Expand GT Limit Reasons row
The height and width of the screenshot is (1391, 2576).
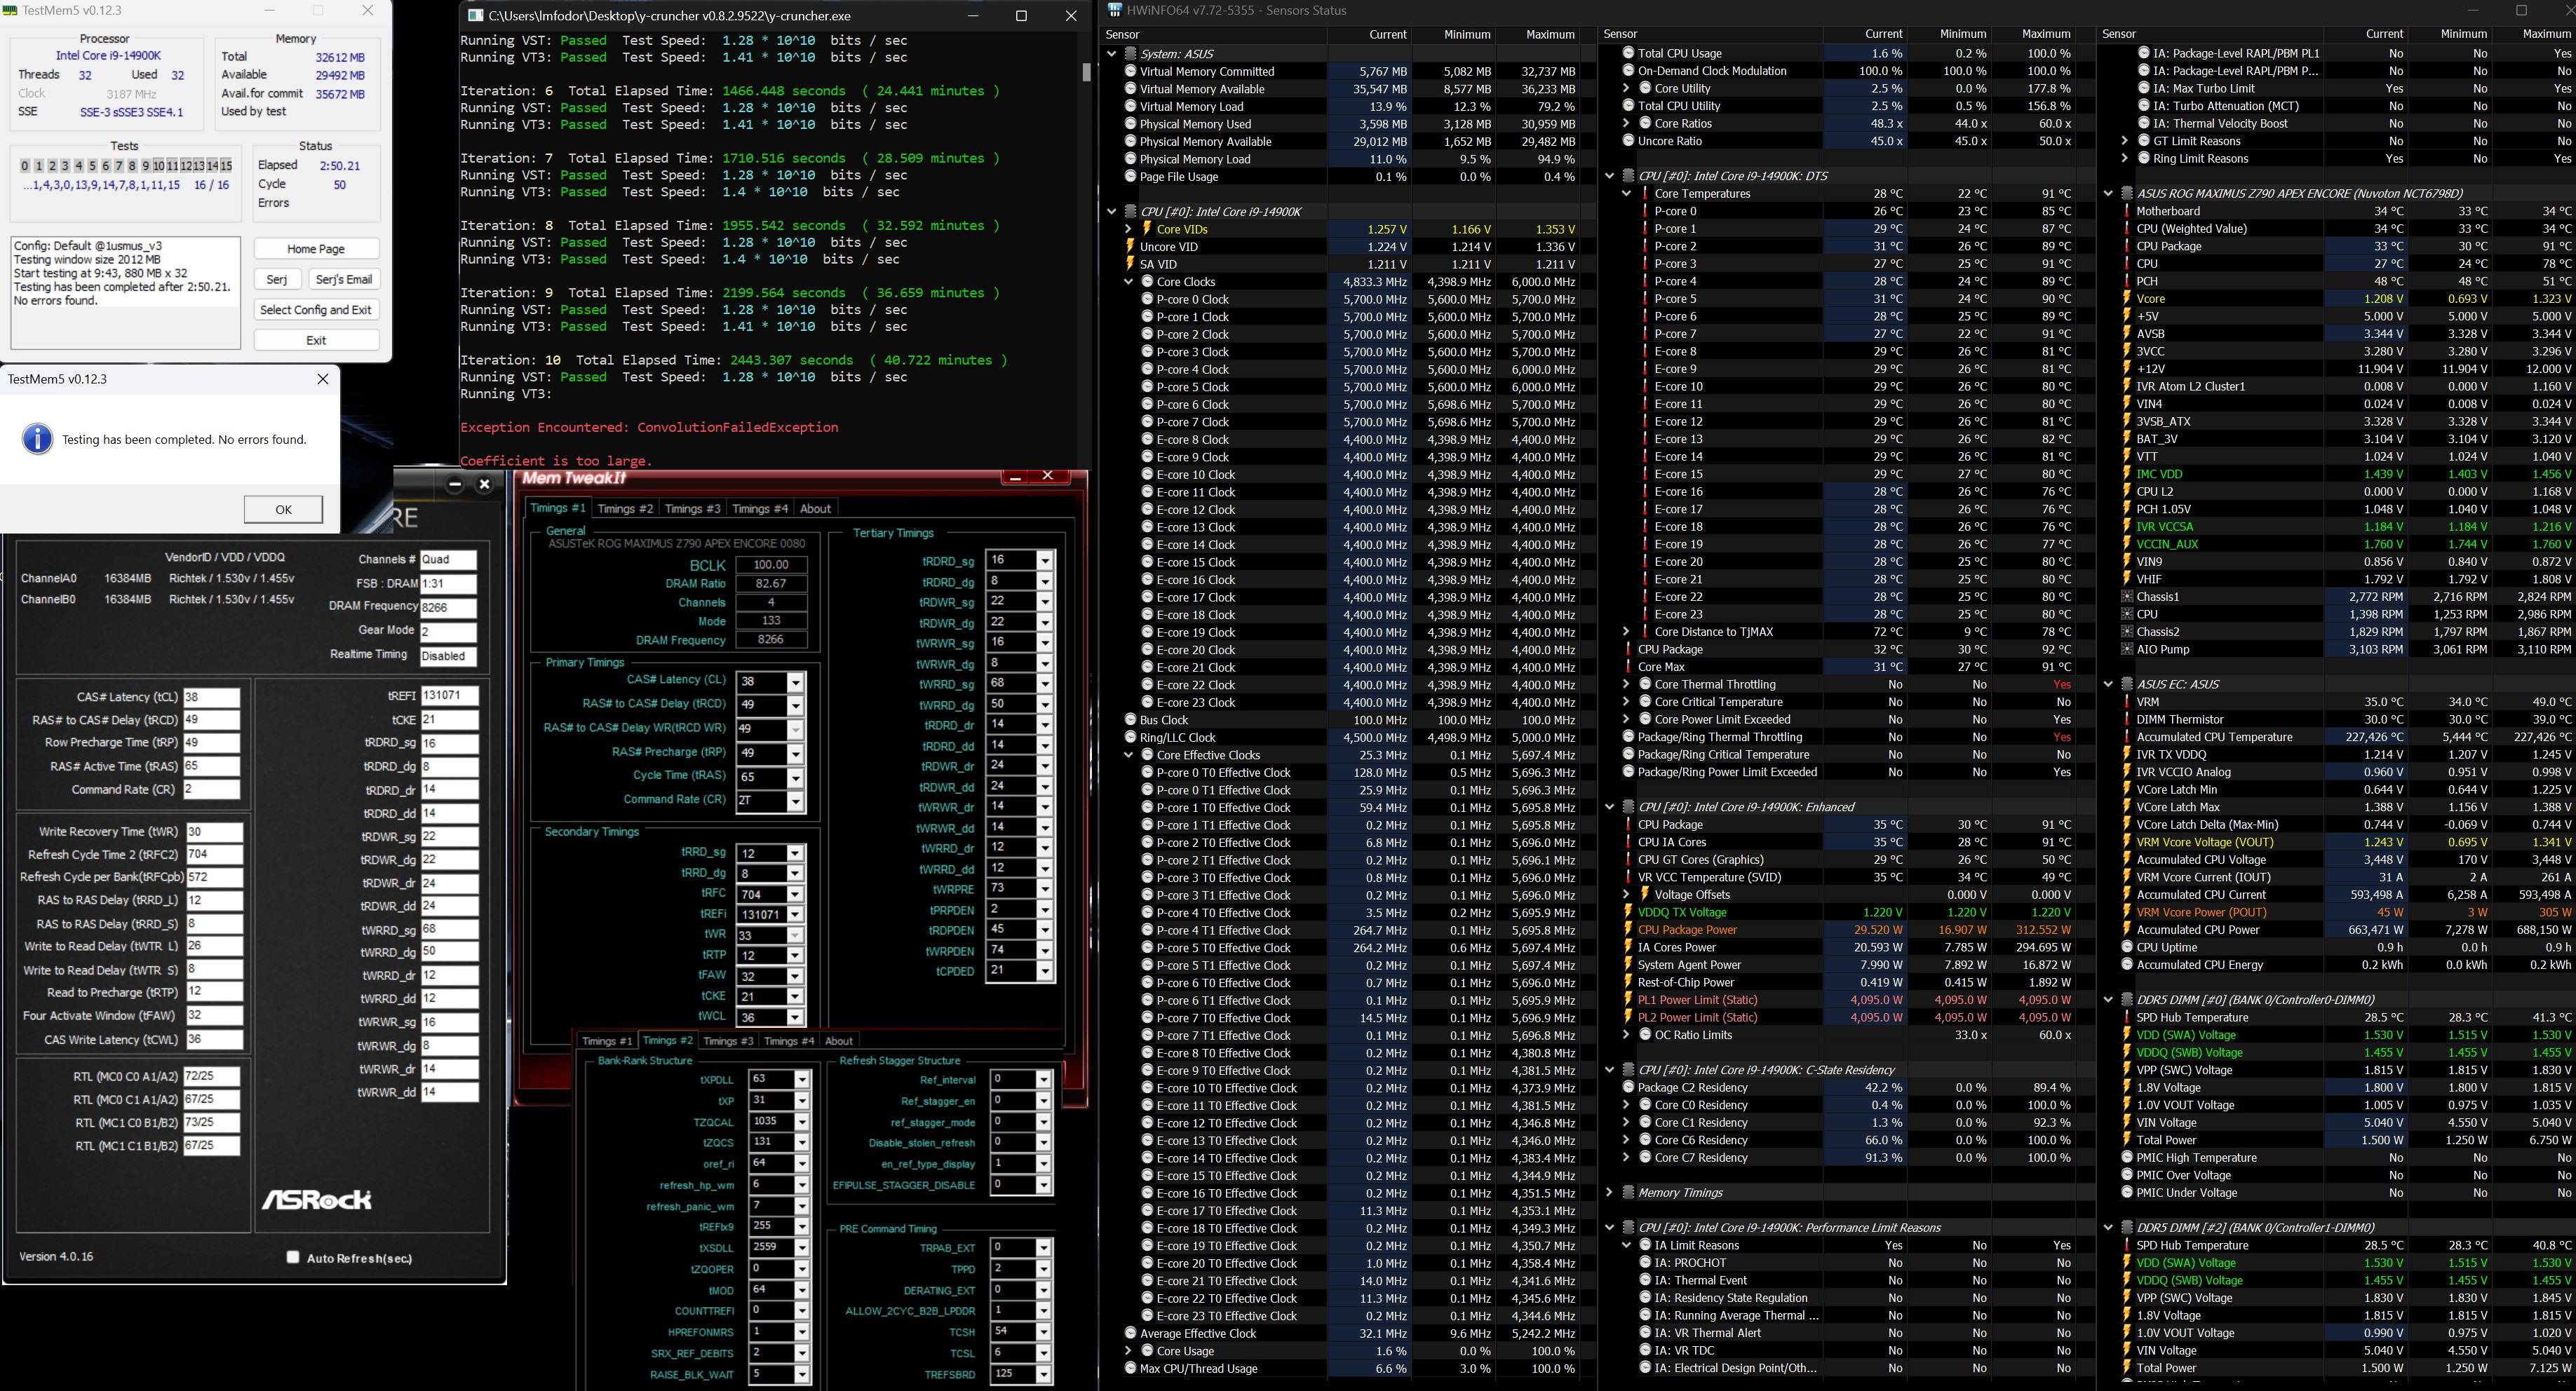click(2125, 141)
